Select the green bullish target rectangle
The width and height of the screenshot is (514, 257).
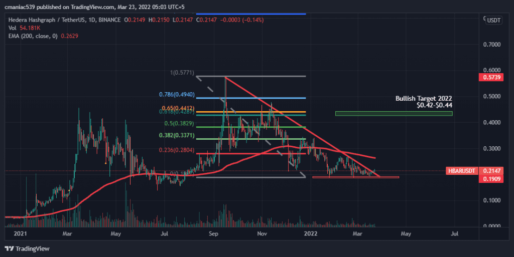point(394,113)
